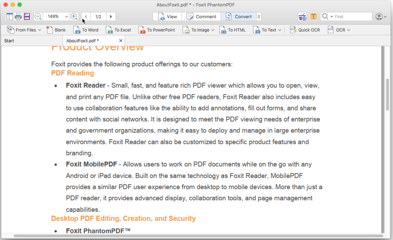Expand the To Image dropdown arrow
The height and width of the screenshot is (240, 393).
point(213,30)
